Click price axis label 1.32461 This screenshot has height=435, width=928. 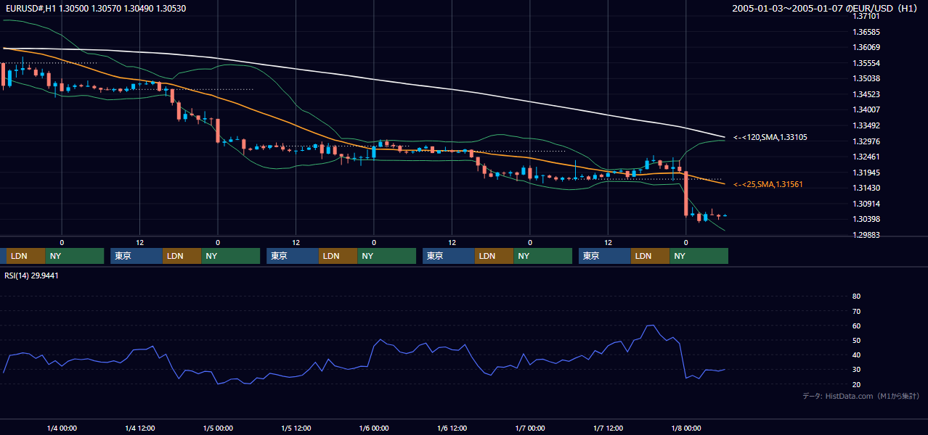pos(866,157)
